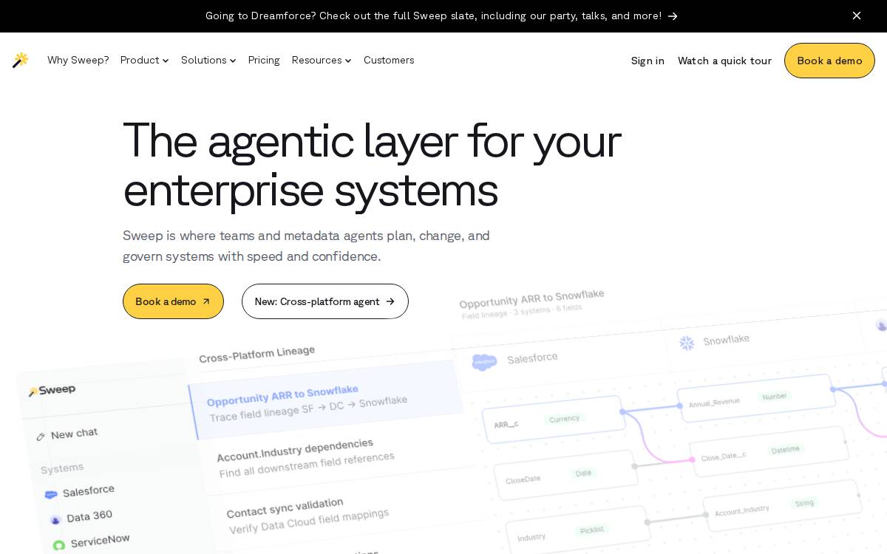The height and width of the screenshot is (554, 887).
Task: Click the Sweep logo in navigation bar
Action: click(x=21, y=61)
